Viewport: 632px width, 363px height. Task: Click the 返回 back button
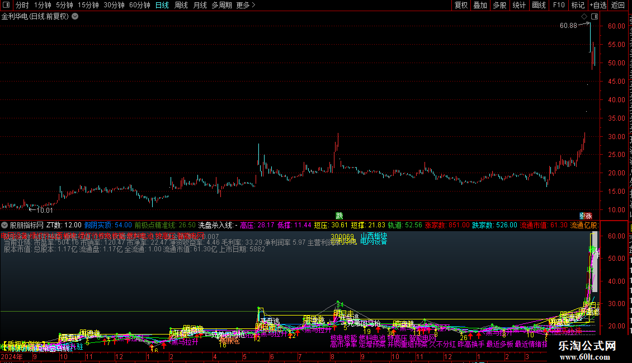pos(618,5)
